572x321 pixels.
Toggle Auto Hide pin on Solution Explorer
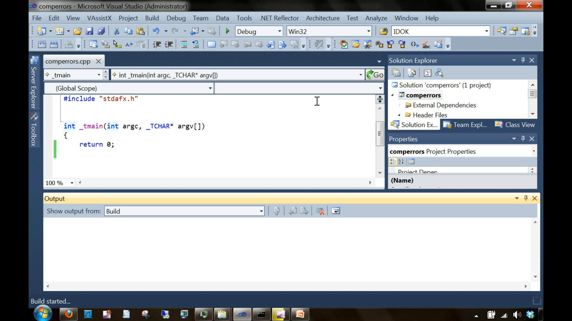(x=523, y=60)
